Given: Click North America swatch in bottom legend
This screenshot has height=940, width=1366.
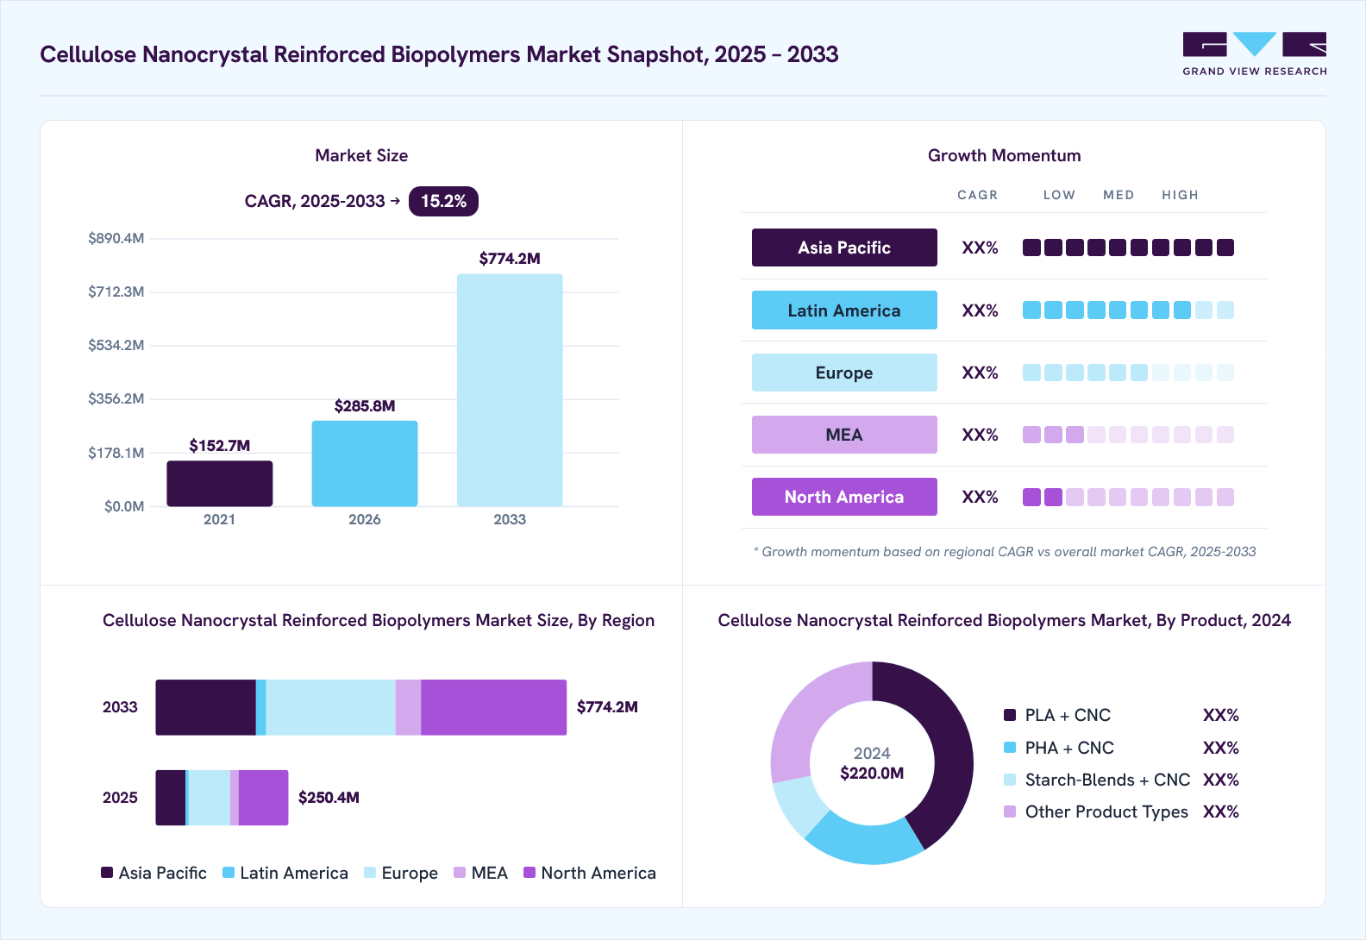Looking at the screenshot, I should (529, 873).
